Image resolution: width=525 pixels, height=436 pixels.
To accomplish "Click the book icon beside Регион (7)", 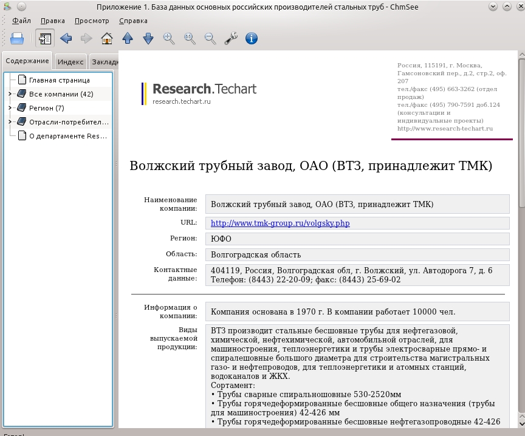I will [22, 107].
